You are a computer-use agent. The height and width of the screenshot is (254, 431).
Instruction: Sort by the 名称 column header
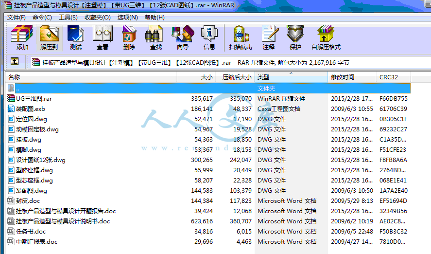click(91, 77)
